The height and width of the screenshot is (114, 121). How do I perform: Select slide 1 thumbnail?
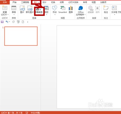(21, 36)
